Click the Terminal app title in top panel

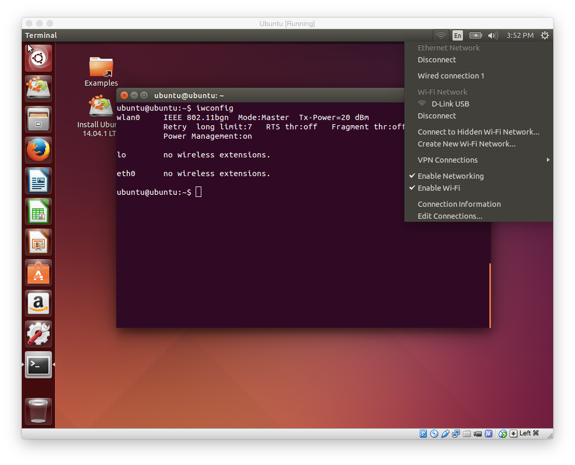(41, 35)
